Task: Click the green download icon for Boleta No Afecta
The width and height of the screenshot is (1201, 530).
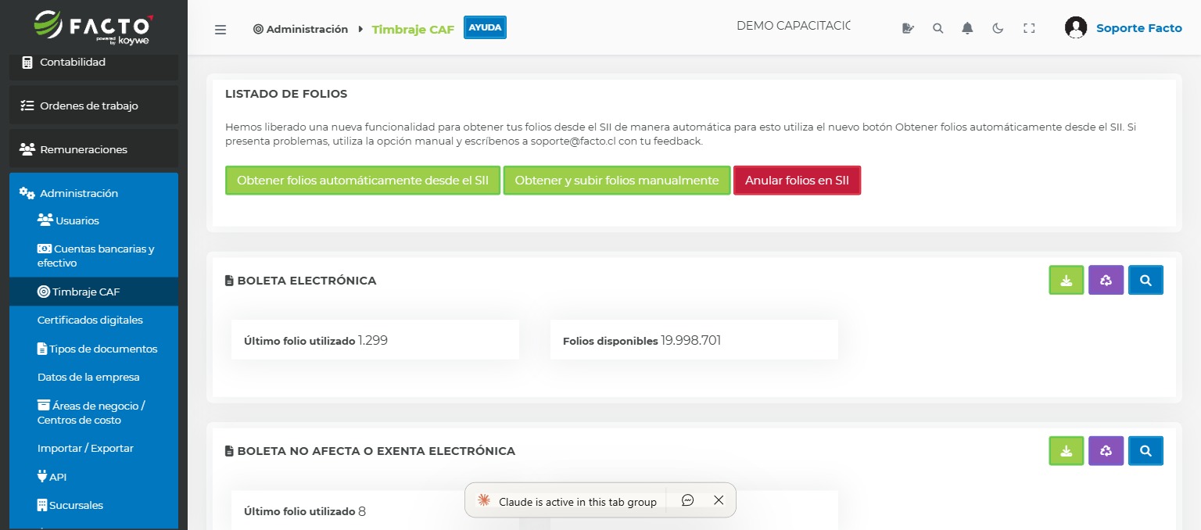Action: (x=1066, y=450)
